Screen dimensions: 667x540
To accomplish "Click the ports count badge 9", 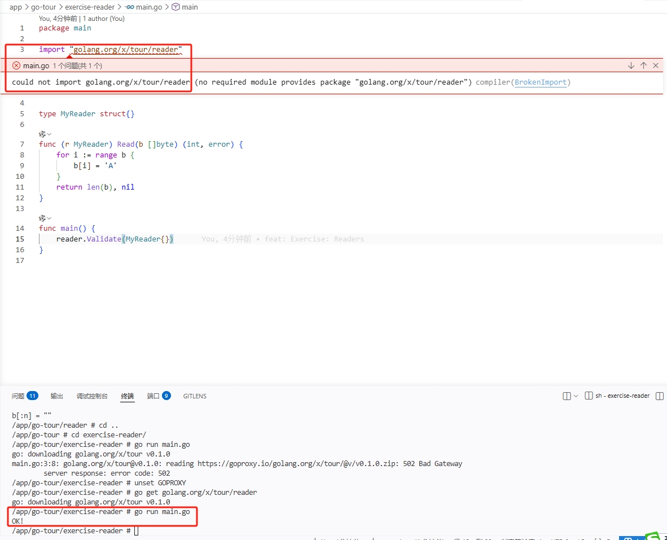I will (x=166, y=396).
